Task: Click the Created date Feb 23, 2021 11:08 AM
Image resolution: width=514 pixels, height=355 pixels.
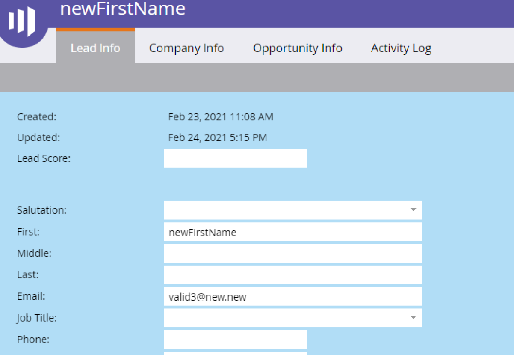Action: [221, 116]
